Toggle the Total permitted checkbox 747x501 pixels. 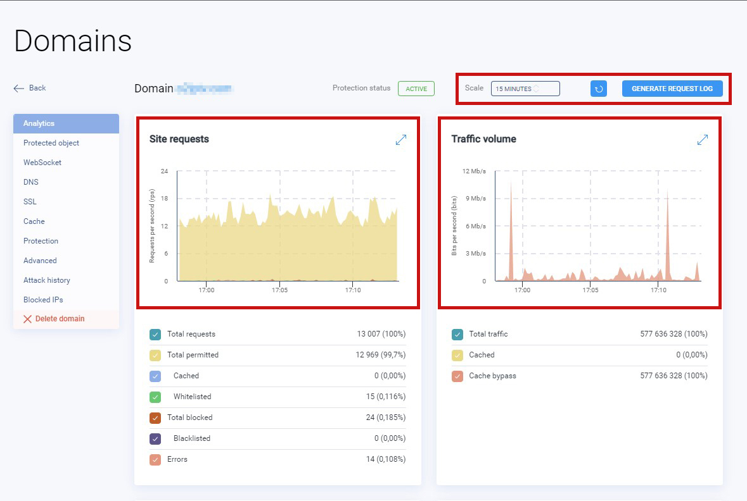point(155,356)
